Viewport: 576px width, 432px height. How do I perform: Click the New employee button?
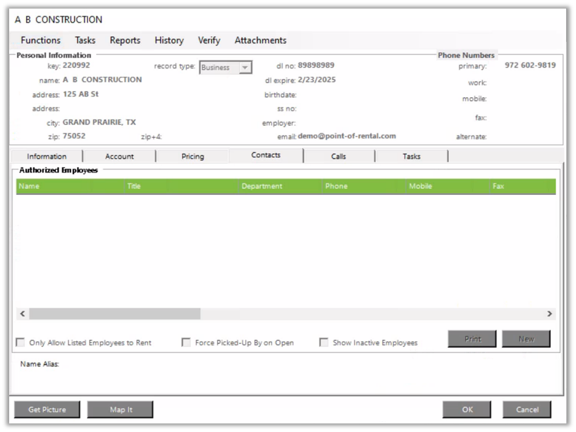(x=526, y=339)
